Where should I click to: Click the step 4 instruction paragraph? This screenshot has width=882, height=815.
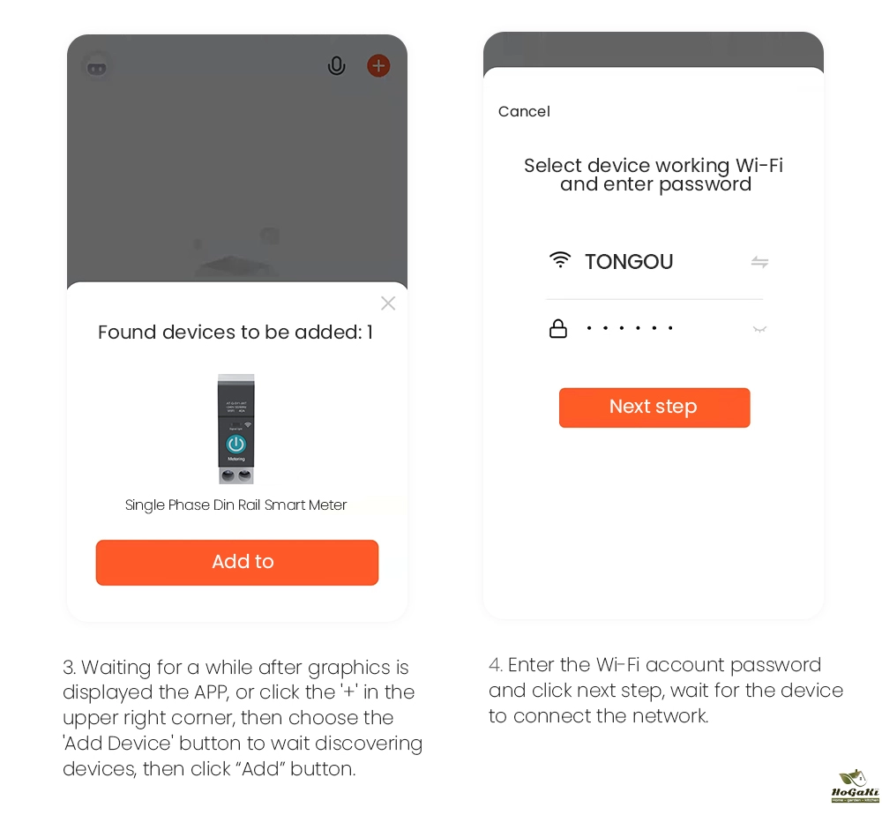pyautogui.click(x=666, y=691)
